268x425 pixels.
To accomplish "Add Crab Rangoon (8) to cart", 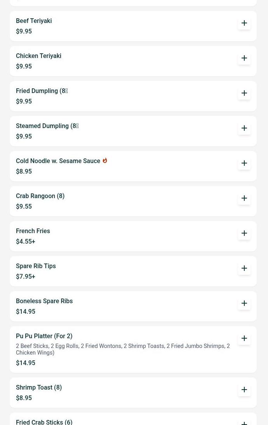I will (x=244, y=198).
